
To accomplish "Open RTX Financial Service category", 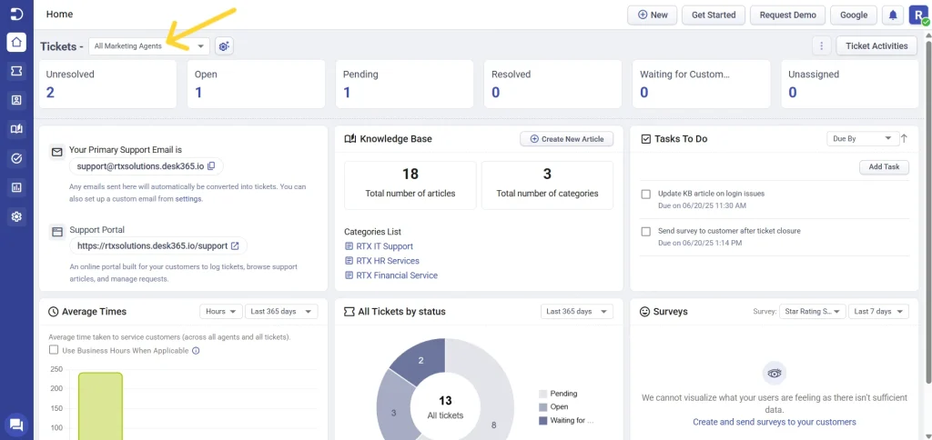I will pyautogui.click(x=397, y=275).
